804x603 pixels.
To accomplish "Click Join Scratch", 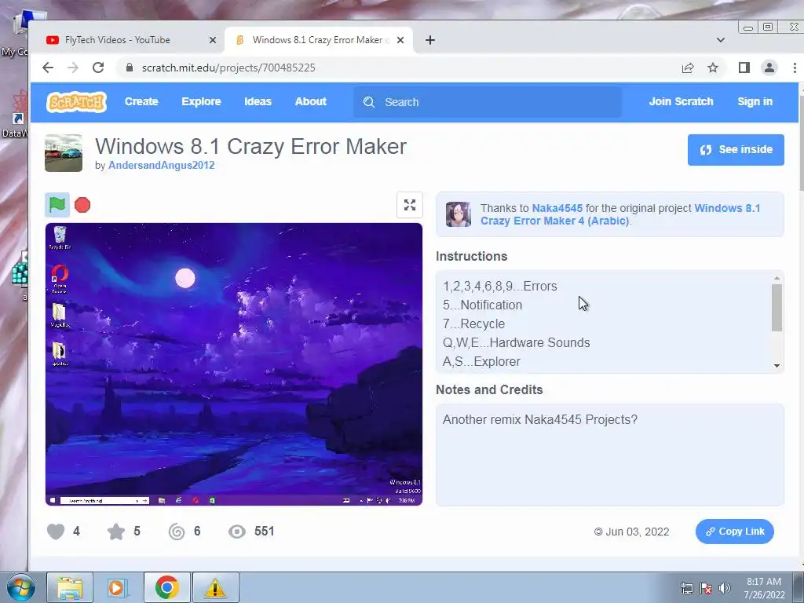I will pyautogui.click(x=681, y=101).
